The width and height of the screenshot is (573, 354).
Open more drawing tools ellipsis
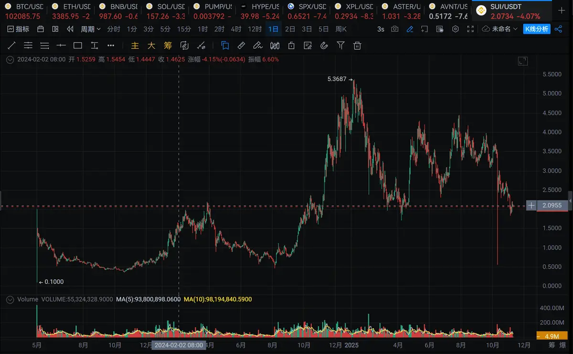pos(111,46)
